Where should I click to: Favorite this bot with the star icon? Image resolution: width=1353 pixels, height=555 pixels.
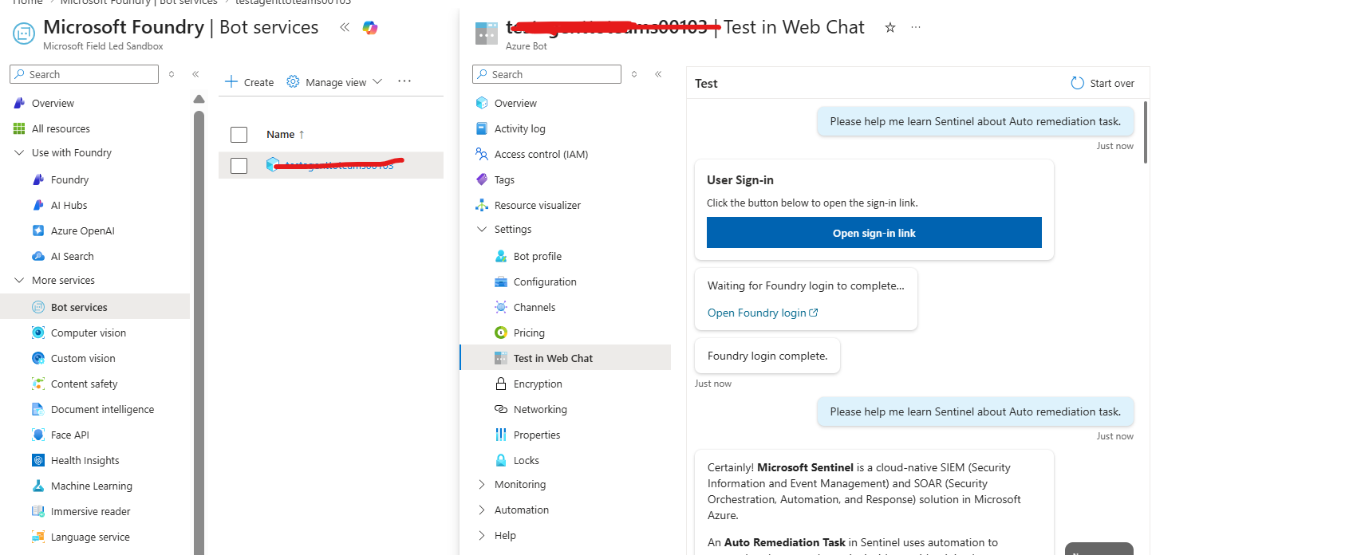[x=890, y=28]
